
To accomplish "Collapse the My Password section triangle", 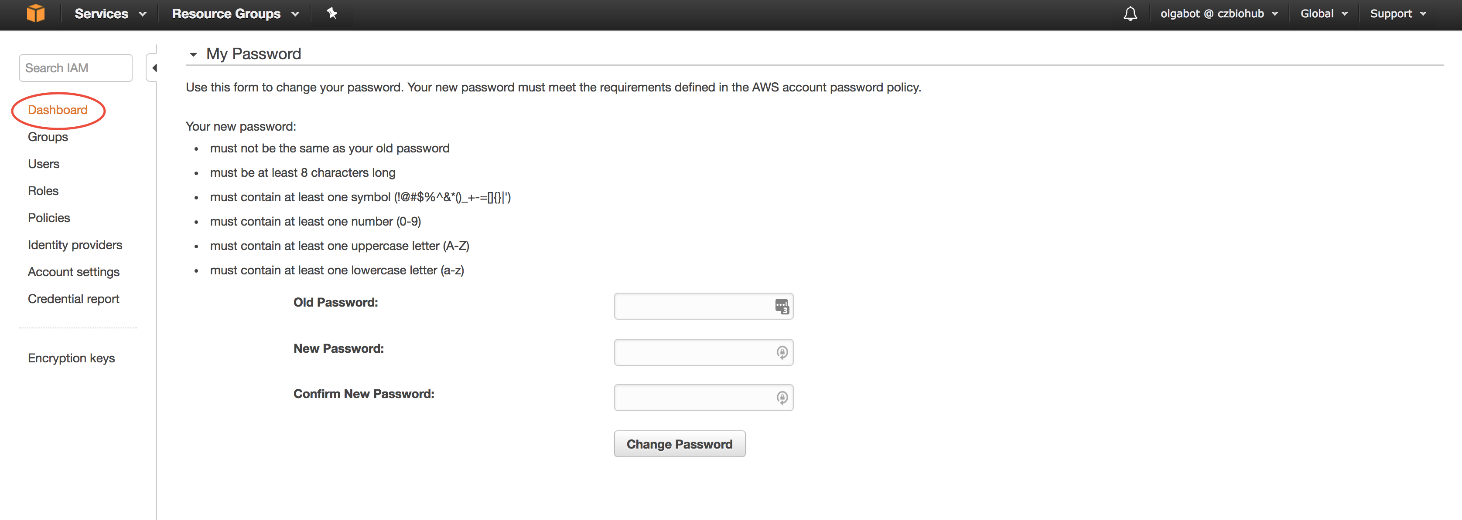I will point(193,54).
